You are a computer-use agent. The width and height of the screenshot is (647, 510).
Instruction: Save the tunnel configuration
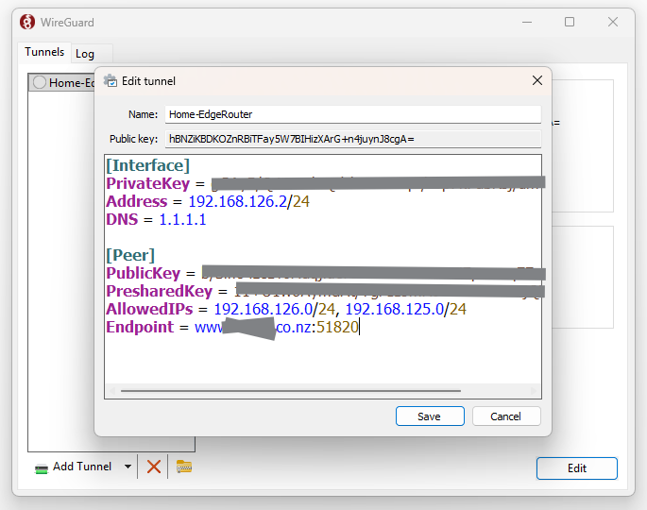[430, 416]
